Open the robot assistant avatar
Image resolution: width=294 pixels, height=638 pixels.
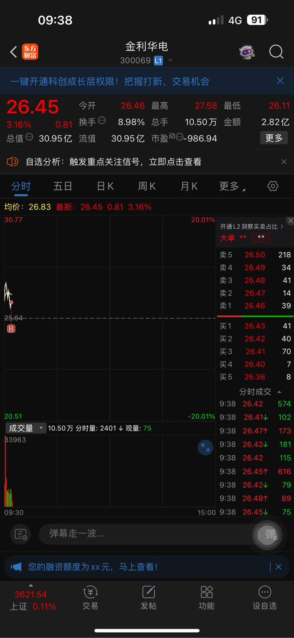(x=247, y=52)
